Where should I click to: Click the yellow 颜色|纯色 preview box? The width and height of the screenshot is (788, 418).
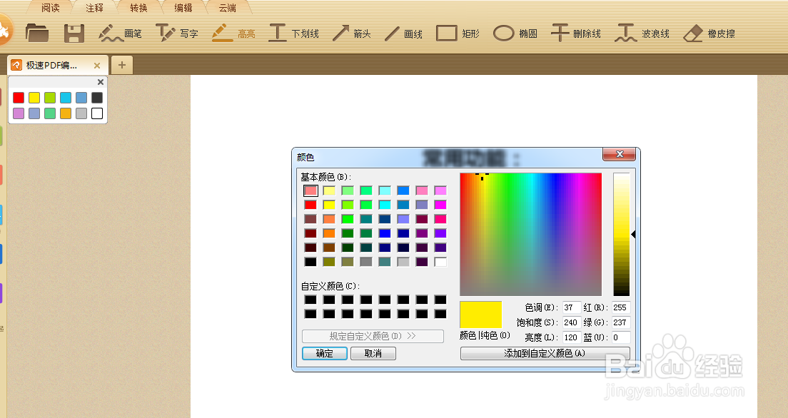(x=481, y=315)
